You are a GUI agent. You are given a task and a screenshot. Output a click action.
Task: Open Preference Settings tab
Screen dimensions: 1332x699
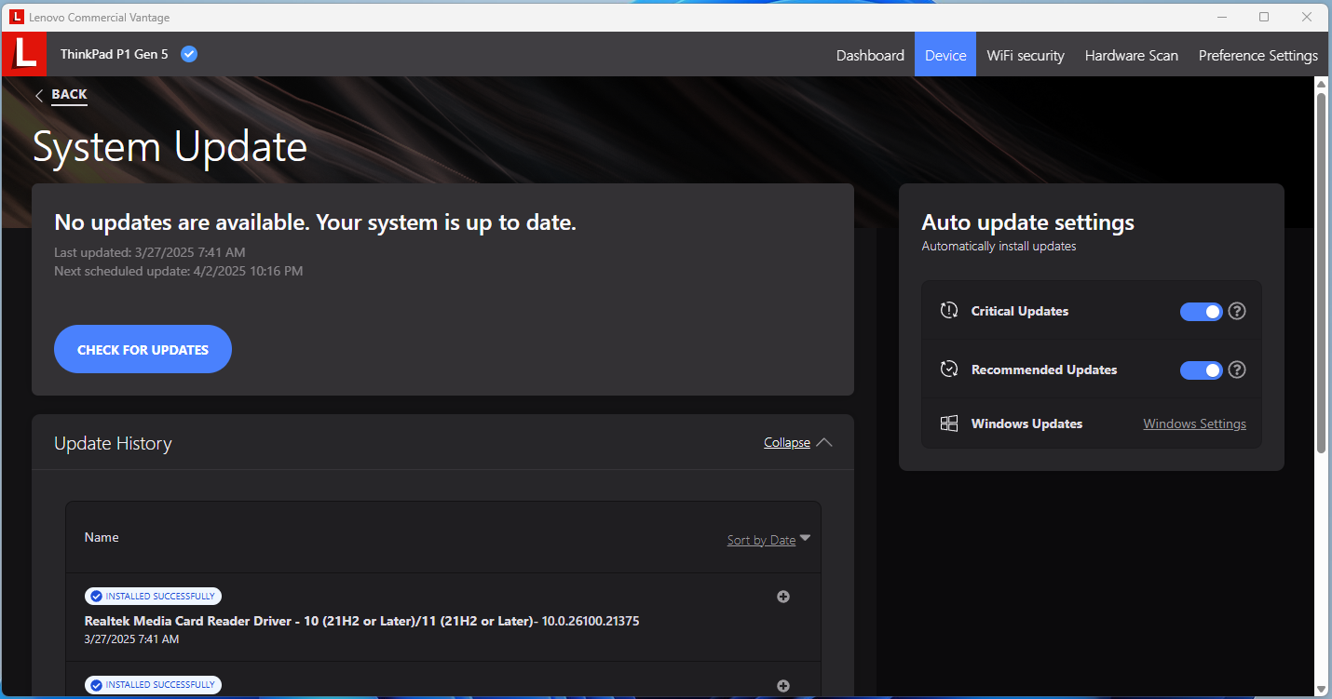tap(1257, 55)
